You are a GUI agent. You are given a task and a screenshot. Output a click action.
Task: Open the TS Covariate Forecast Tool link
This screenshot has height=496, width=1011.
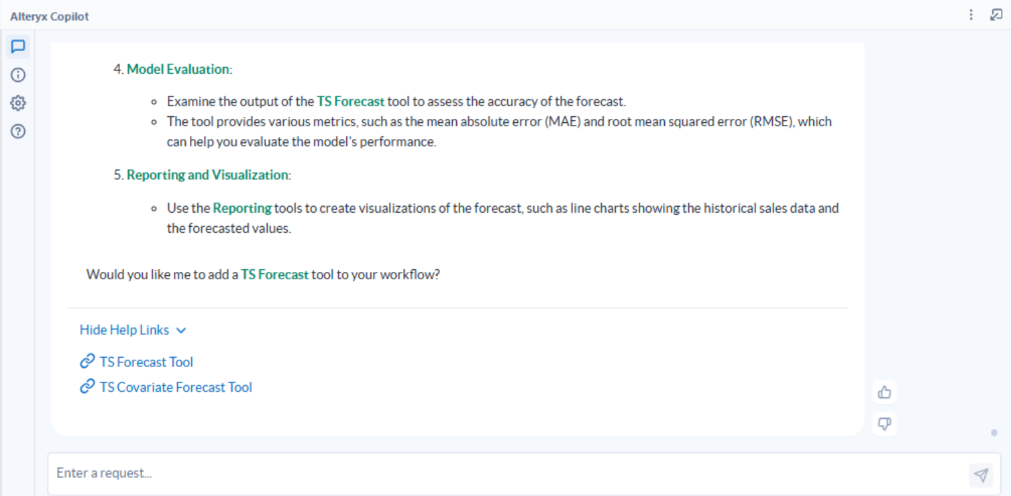(x=176, y=387)
